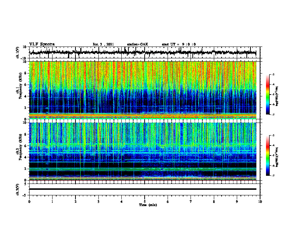Select the "start UT = 9 : 0 : 0" text

(x=179, y=44)
